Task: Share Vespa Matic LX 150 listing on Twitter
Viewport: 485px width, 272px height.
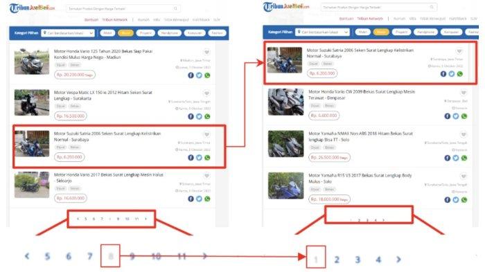Action: 200,116
